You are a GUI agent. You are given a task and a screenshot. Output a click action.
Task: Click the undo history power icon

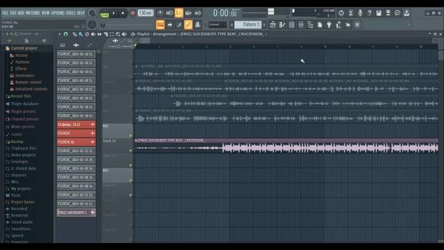click(x=341, y=13)
